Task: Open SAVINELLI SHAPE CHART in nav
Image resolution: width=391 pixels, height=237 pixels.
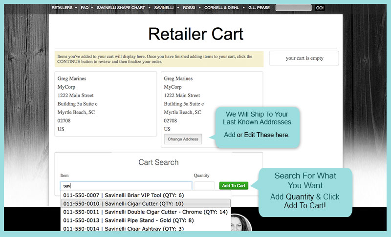Action: point(121,8)
